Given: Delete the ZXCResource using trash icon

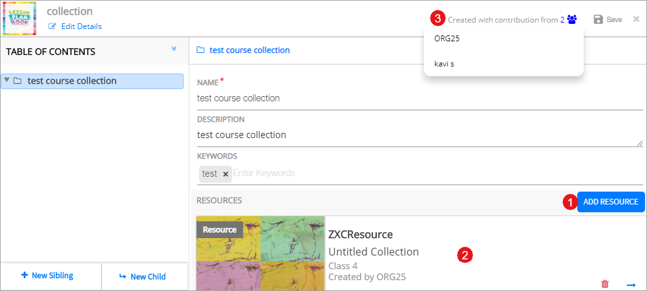Looking at the screenshot, I should [x=605, y=284].
